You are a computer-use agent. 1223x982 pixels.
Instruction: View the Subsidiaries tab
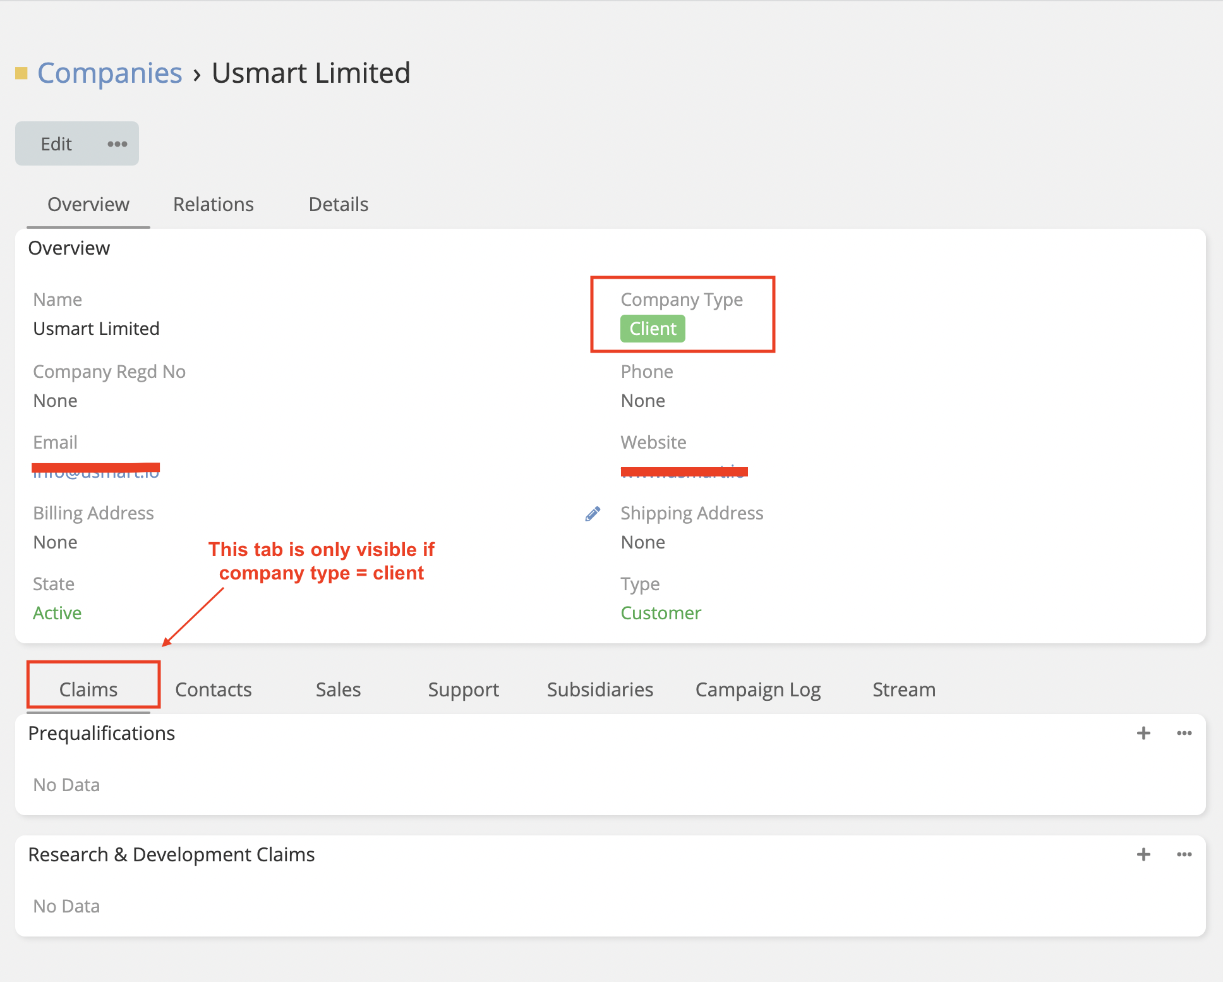tap(599, 689)
